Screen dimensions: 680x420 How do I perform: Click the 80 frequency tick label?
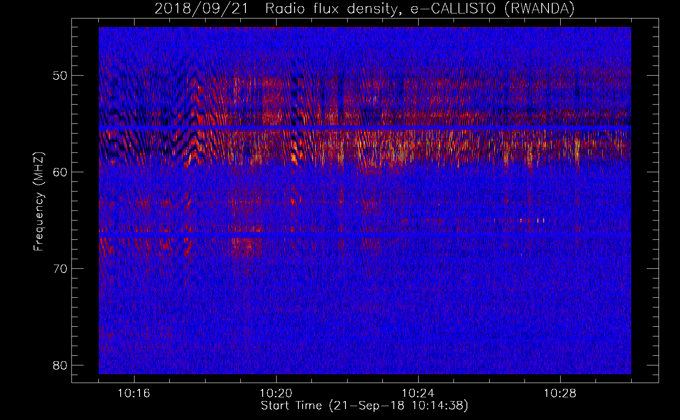coord(61,365)
